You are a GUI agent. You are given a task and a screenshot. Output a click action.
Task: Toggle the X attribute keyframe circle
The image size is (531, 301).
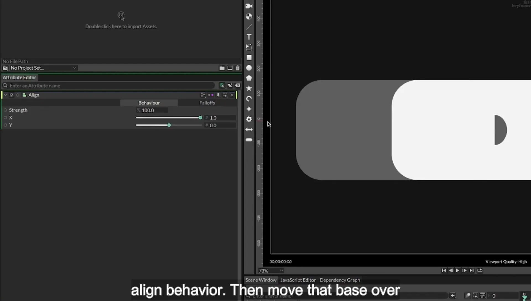click(5, 118)
